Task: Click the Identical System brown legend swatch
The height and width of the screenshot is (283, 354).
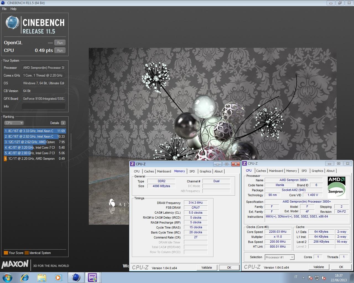Action: point(27,253)
